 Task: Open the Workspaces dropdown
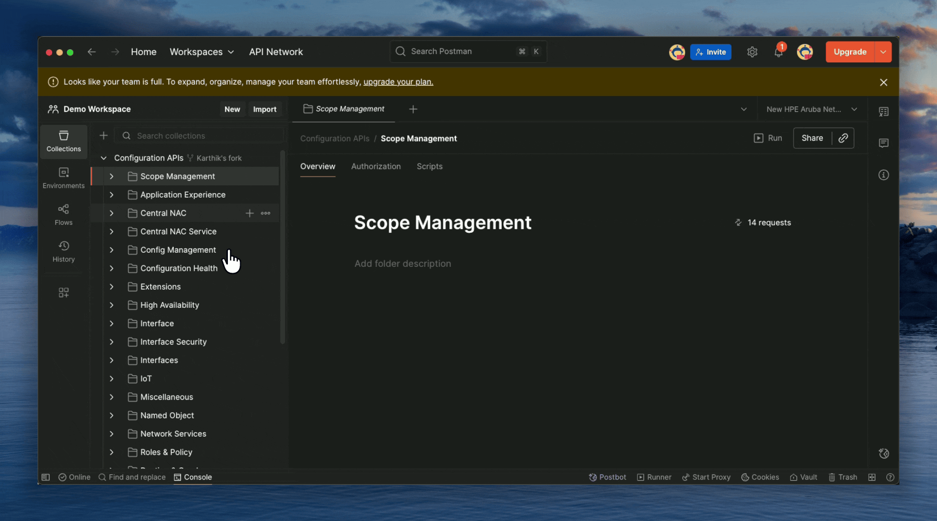202,52
